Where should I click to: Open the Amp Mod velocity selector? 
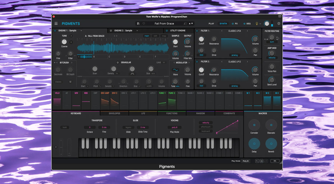(x=272, y=58)
